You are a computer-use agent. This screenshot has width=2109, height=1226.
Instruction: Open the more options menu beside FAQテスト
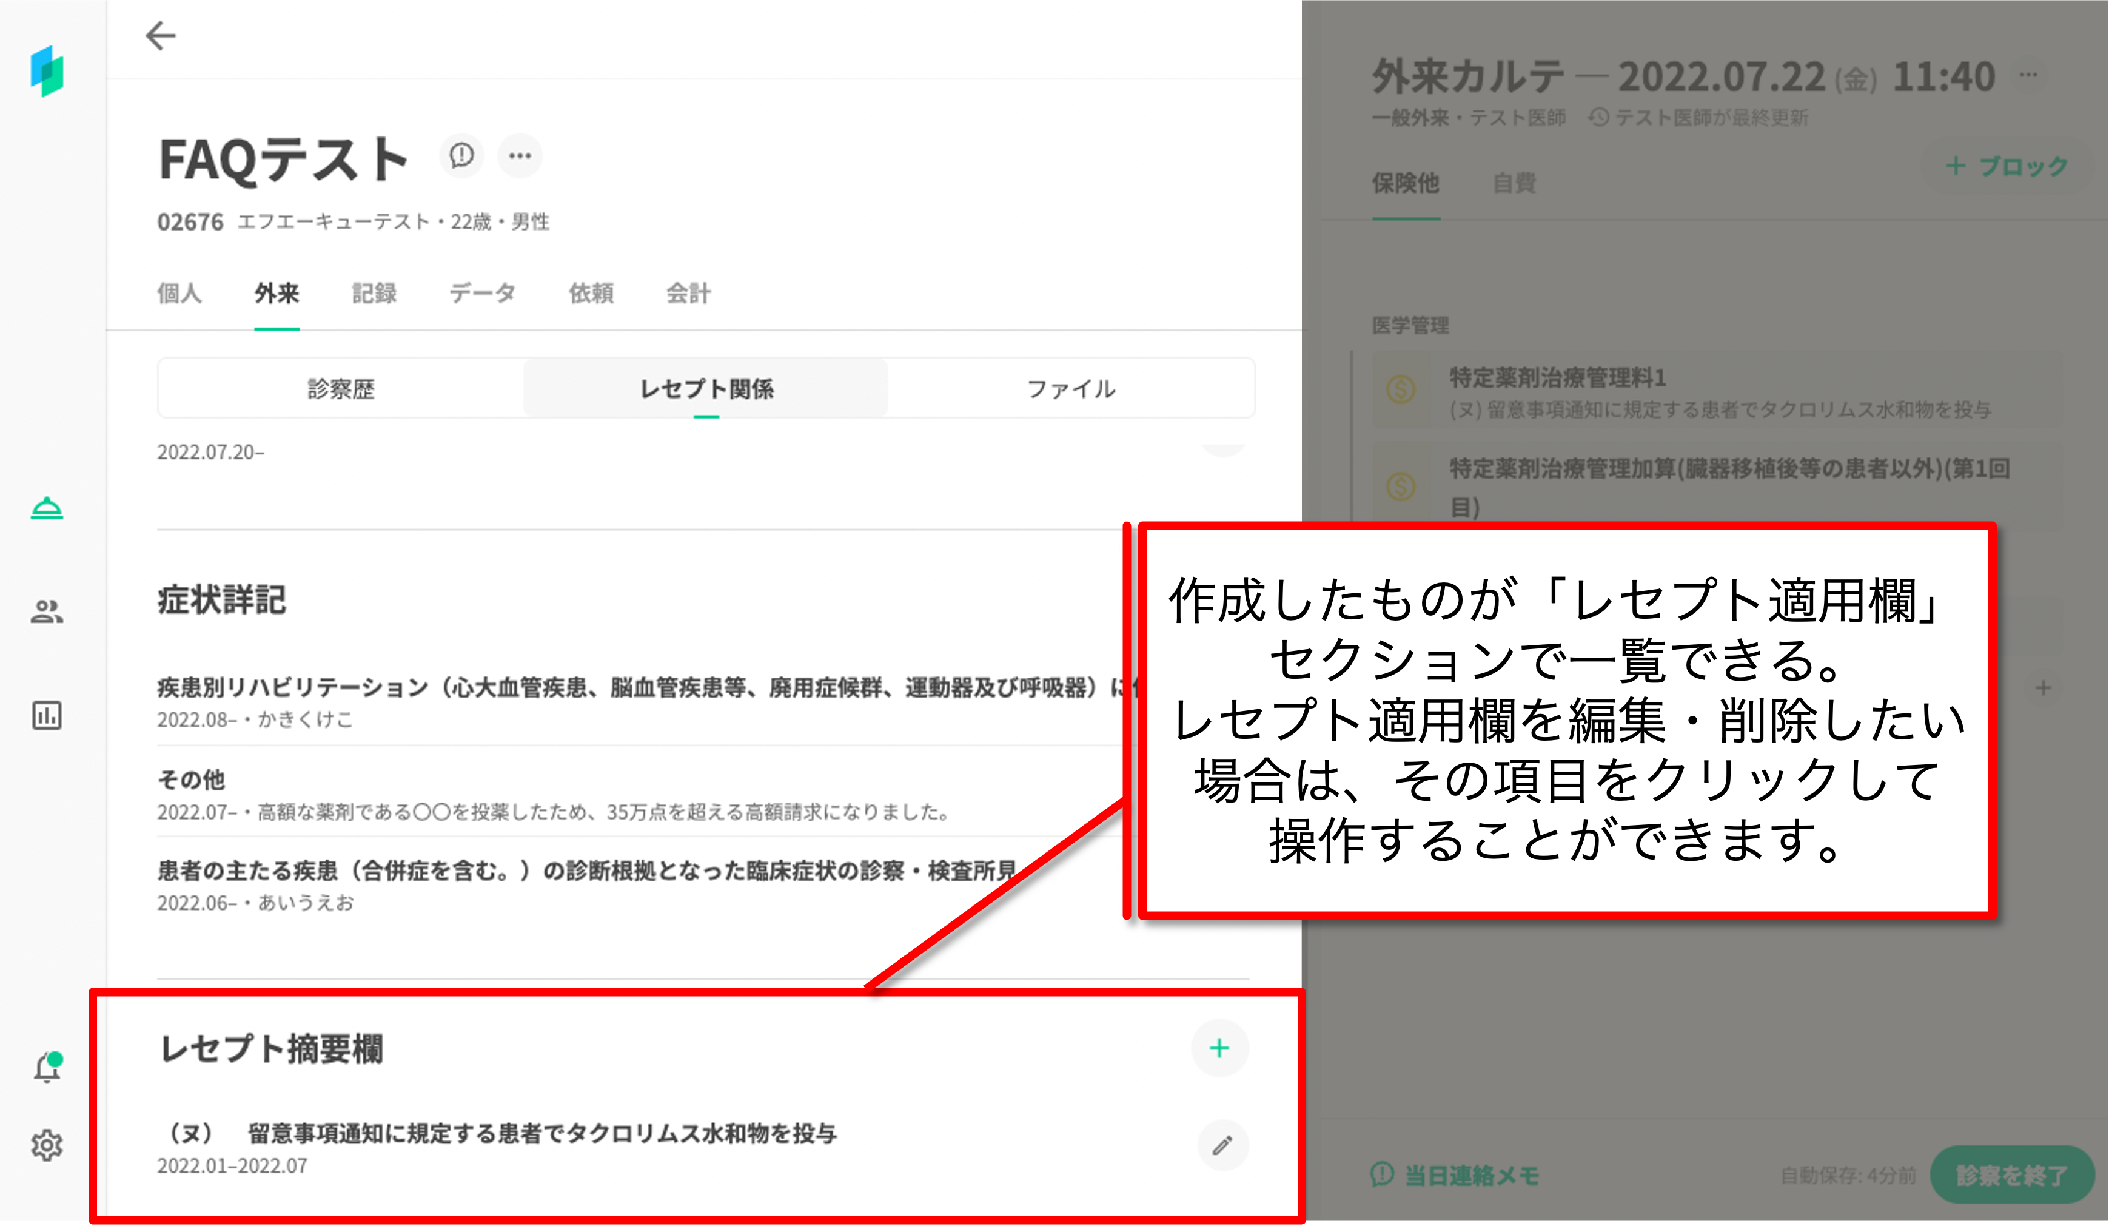pos(520,156)
